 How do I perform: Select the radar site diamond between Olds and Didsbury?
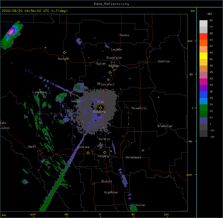coord(100,108)
